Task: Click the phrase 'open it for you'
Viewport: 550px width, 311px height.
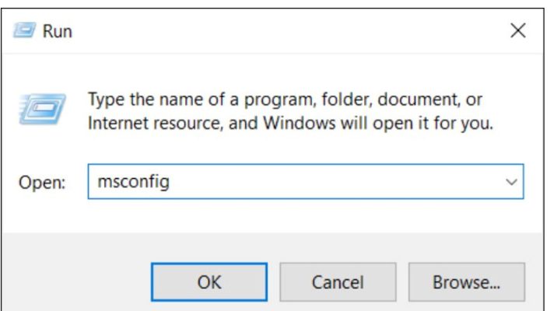Action: [433, 124]
